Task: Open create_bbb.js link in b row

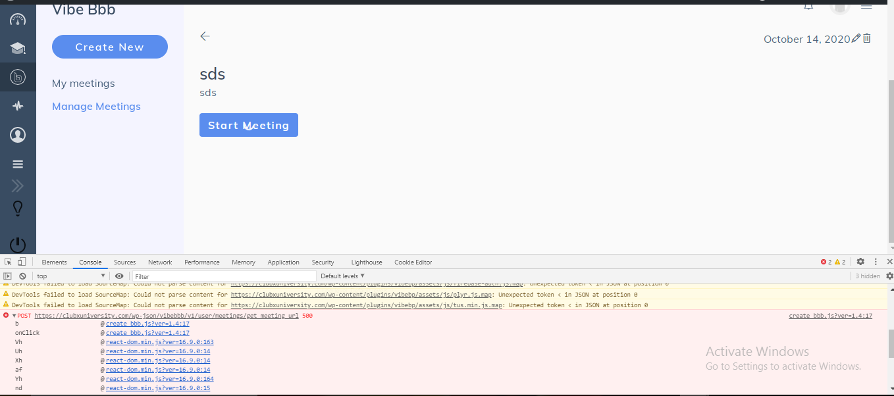Action: point(147,324)
